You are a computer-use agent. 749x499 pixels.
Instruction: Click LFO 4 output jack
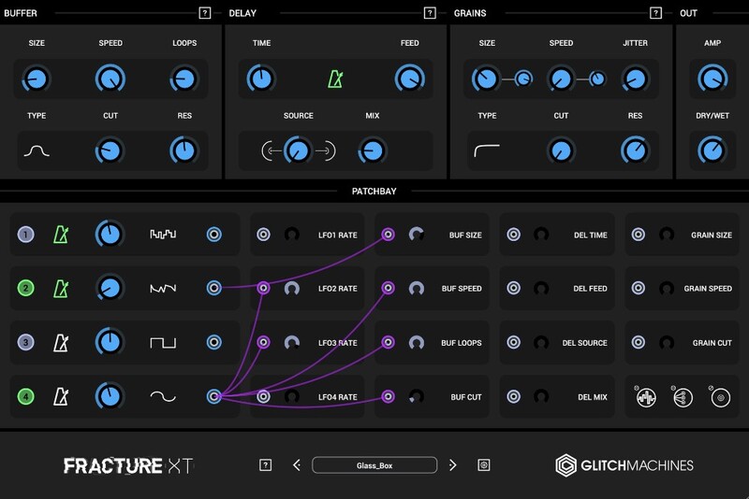214,396
